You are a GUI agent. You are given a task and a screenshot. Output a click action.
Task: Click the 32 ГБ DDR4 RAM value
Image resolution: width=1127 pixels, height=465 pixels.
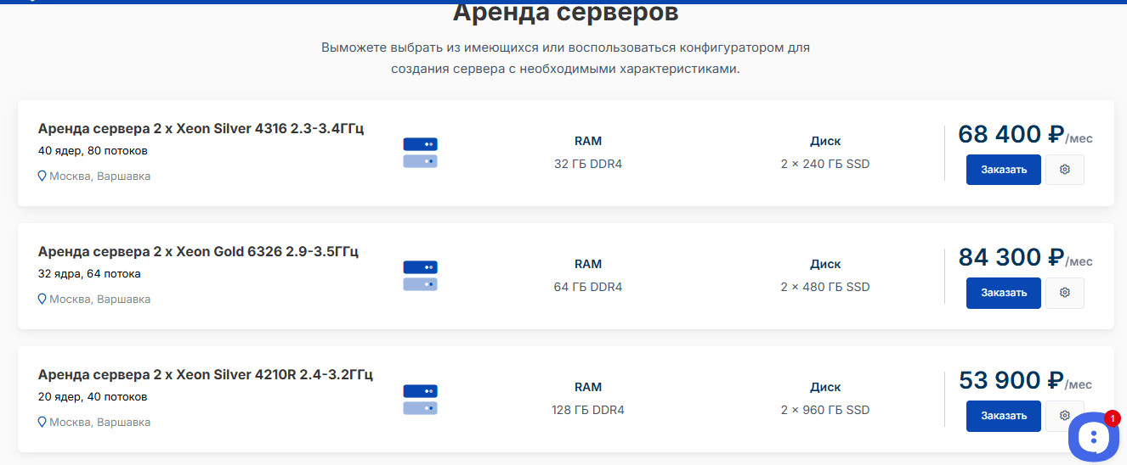point(587,164)
